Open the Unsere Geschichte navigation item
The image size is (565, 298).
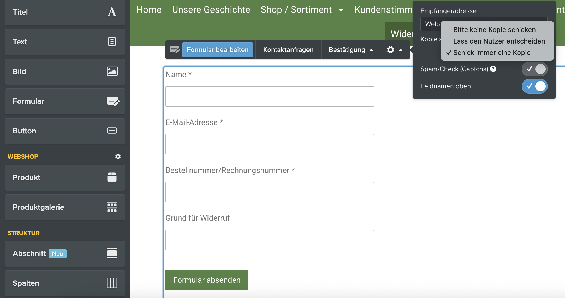point(211,10)
